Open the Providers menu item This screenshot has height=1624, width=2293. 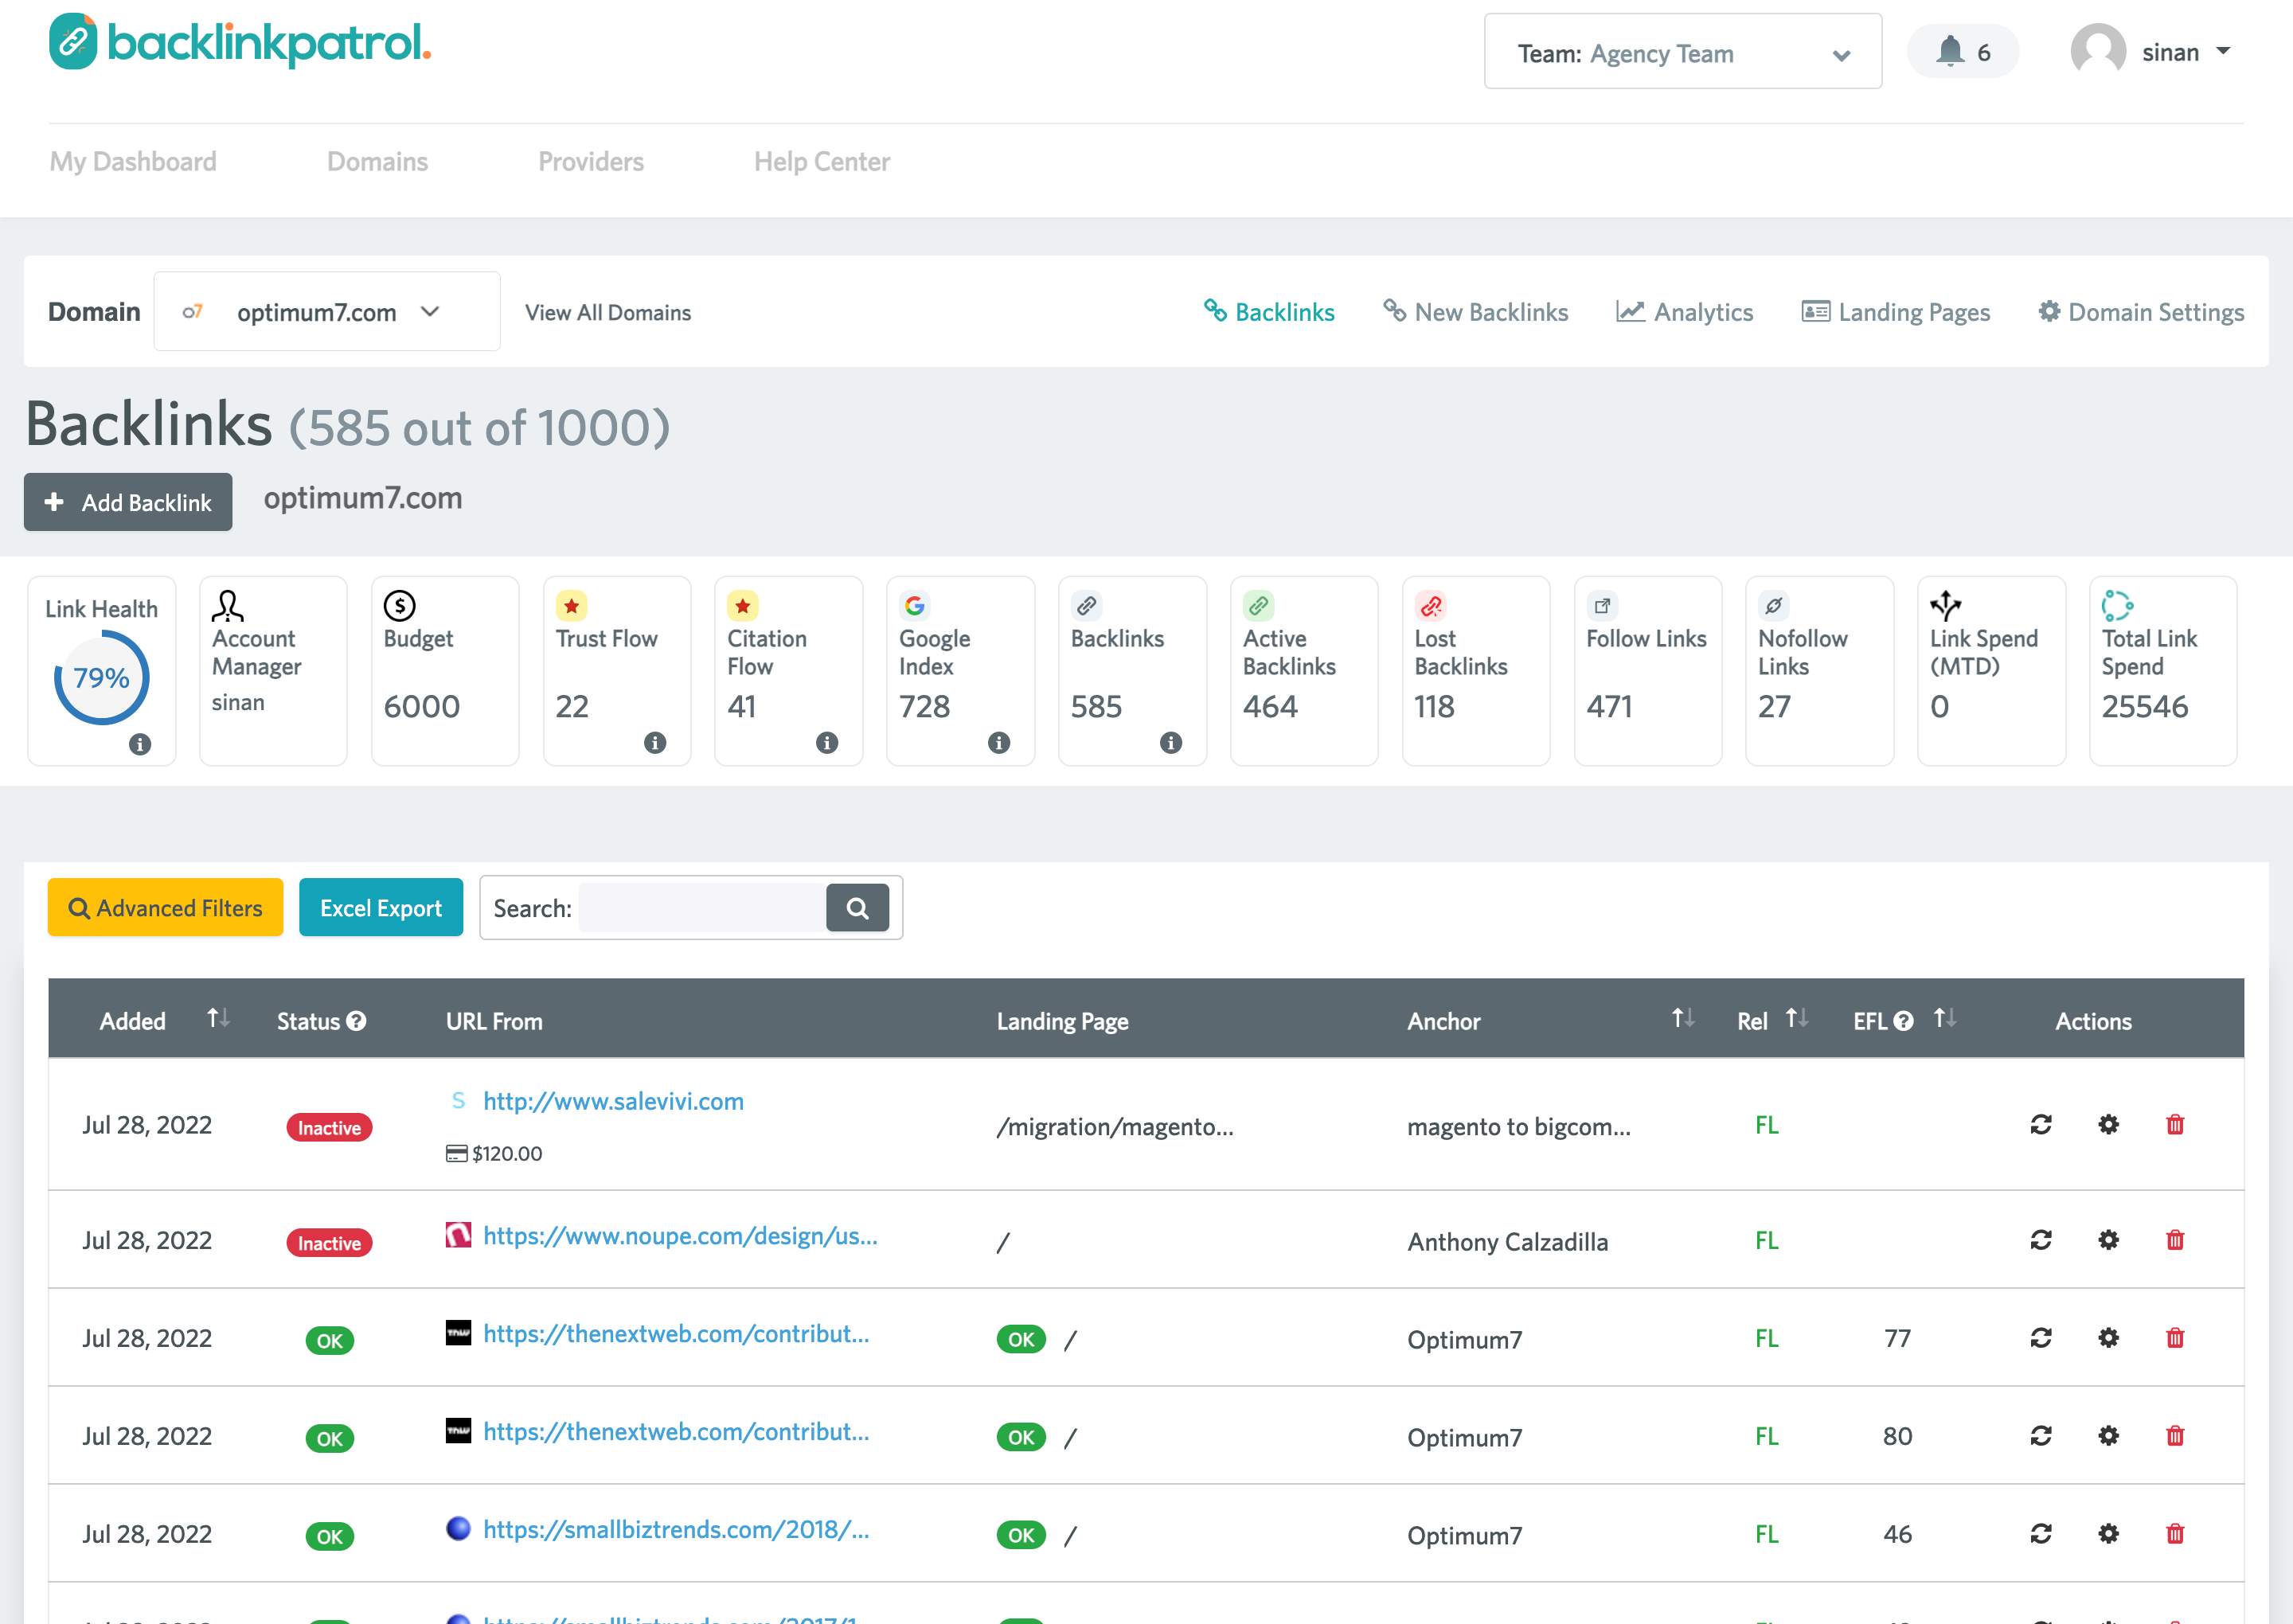click(591, 162)
